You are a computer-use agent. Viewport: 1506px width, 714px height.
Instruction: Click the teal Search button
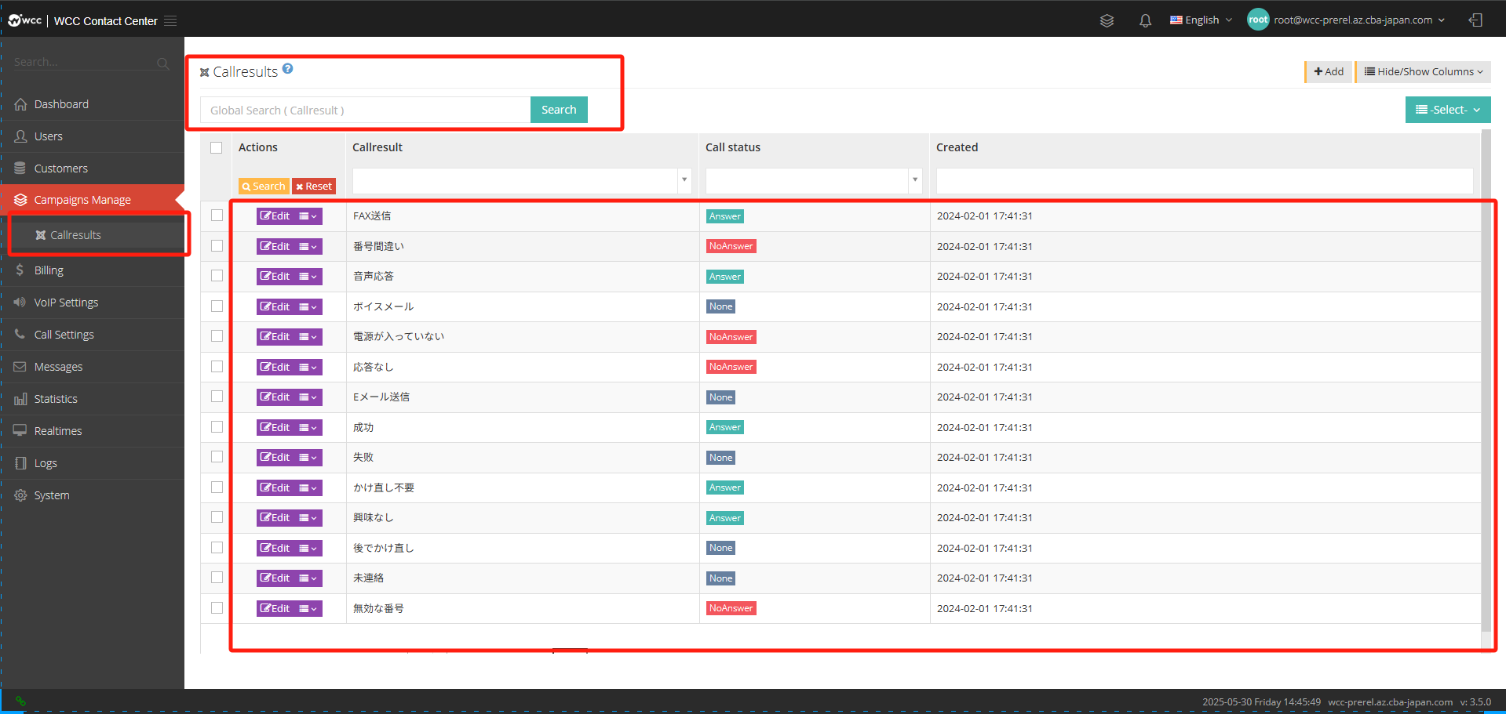559,110
